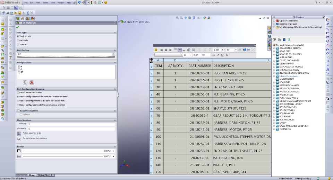The width and height of the screenshot is (333, 180).
Task: Open the Library Components vault folder
Action: tap(289, 76)
